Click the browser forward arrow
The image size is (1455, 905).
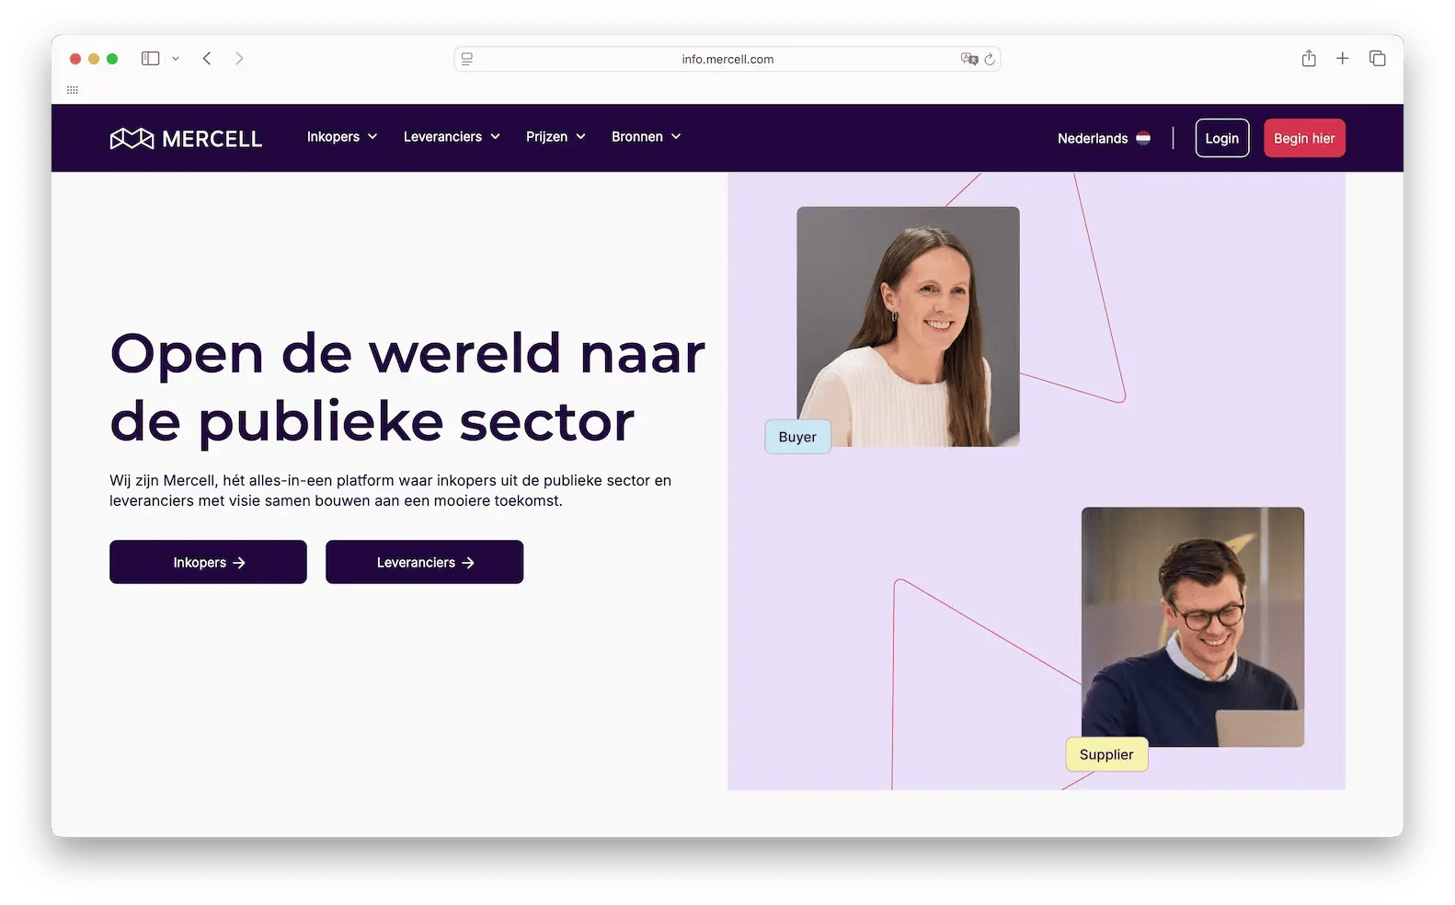[239, 58]
